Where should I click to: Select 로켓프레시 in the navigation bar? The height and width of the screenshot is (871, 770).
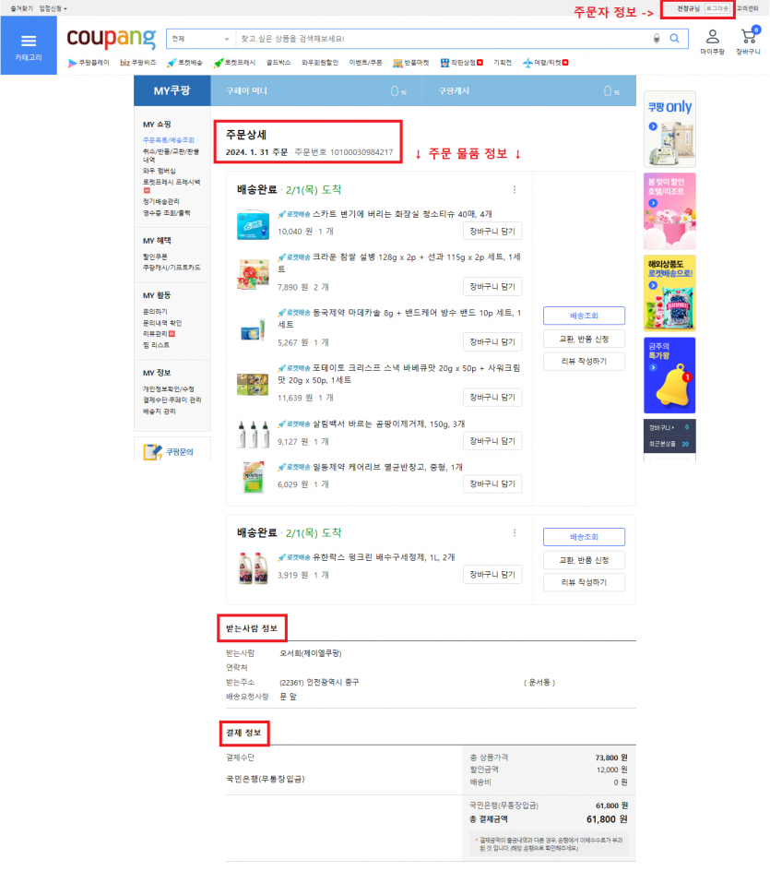pyautogui.click(x=231, y=63)
